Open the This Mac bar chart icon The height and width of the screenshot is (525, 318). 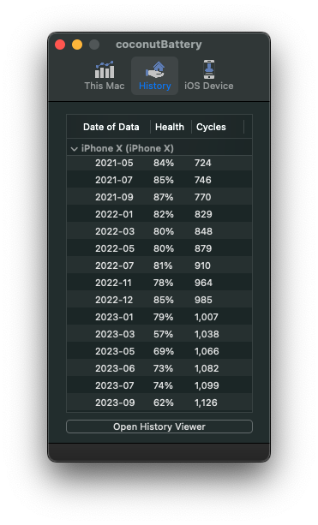click(x=105, y=69)
